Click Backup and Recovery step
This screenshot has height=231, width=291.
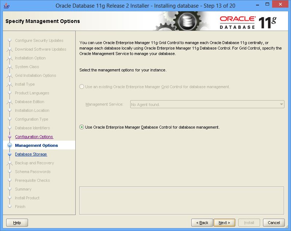[35, 163]
